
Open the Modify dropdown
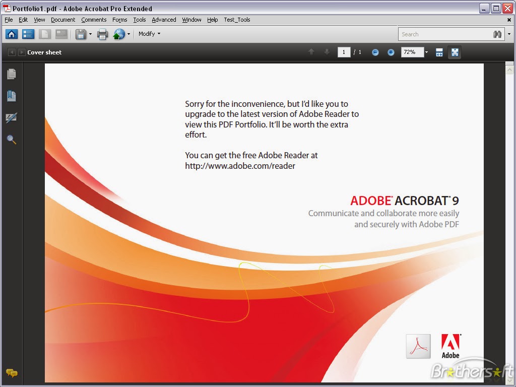pos(149,34)
